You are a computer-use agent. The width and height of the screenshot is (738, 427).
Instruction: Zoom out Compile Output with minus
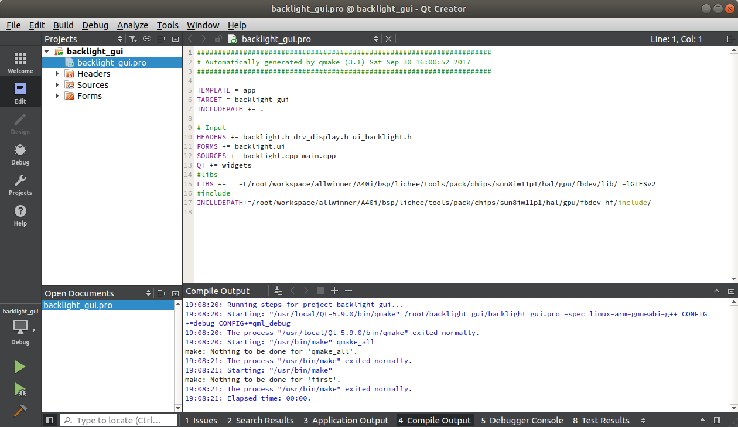point(348,291)
